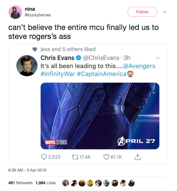Click the last liker avatar in the row
Viewport: 177px width, 191px height.
tap(131, 183)
